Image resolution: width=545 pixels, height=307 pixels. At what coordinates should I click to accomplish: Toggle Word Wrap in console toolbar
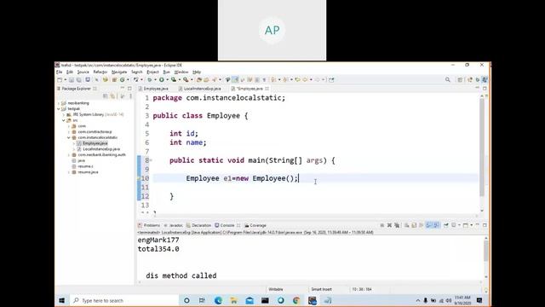pyautogui.click(x=421, y=225)
